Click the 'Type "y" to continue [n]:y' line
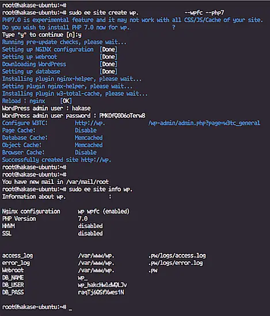Screen dimensions: 270x316 pos(42,35)
